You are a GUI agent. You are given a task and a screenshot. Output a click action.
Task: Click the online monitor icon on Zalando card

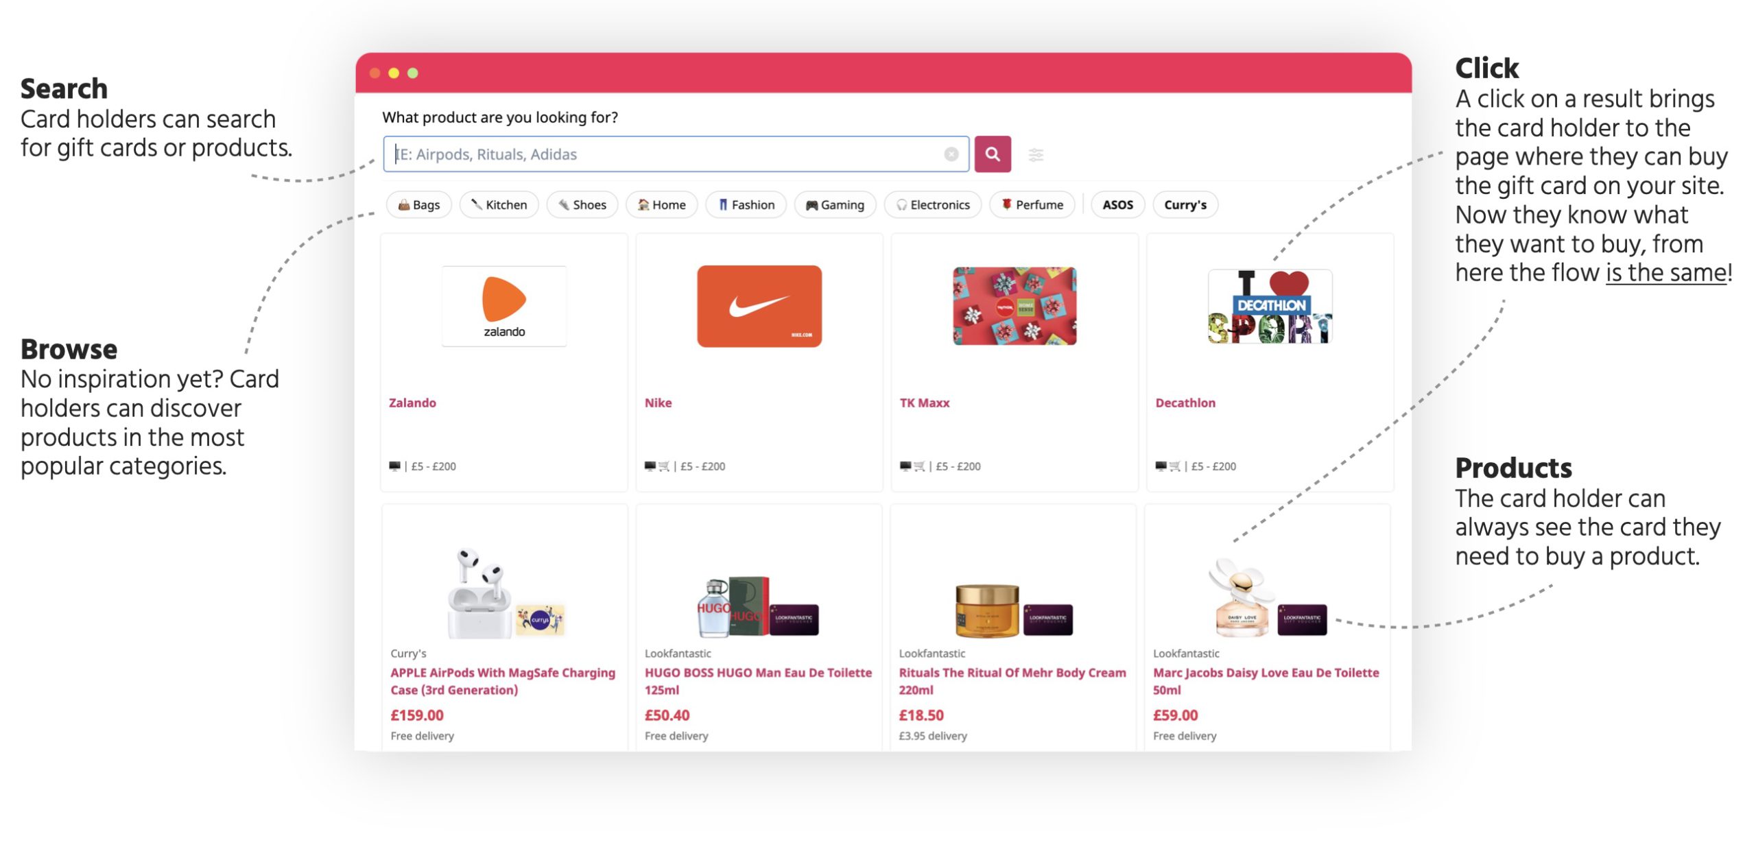394,466
